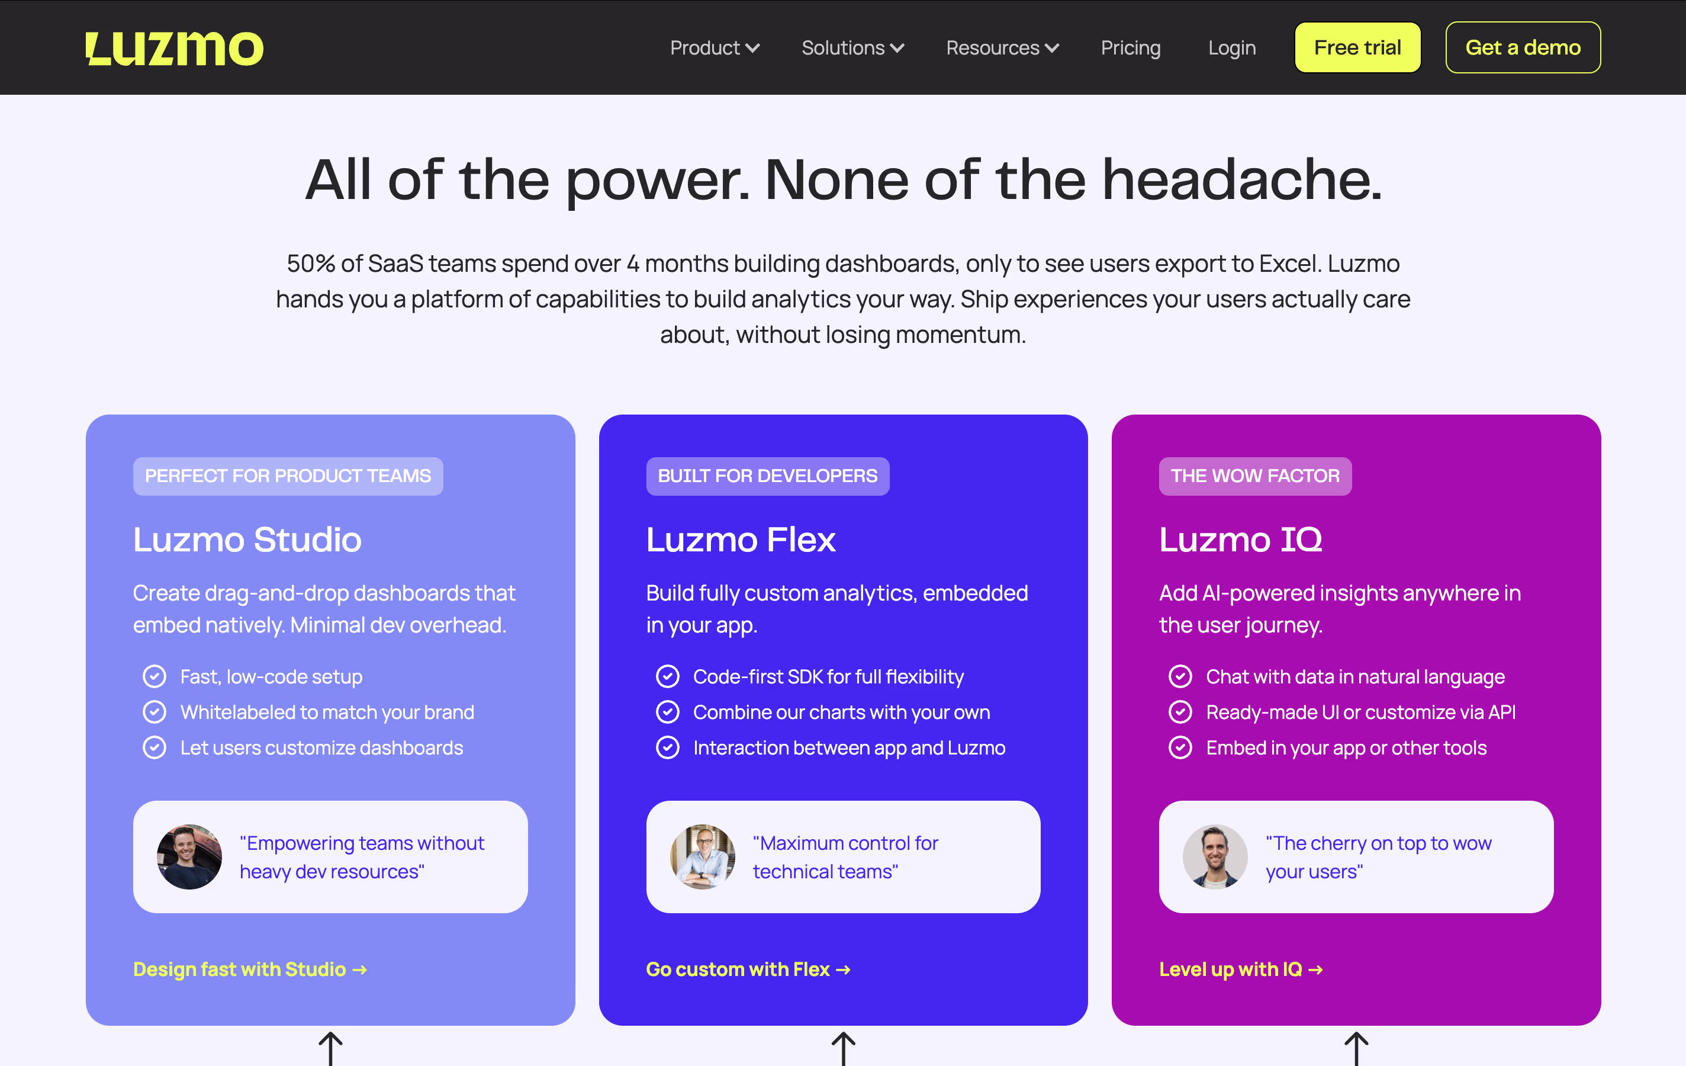
Task: Follow the Level up with IQ link
Action: (1241, 969)
